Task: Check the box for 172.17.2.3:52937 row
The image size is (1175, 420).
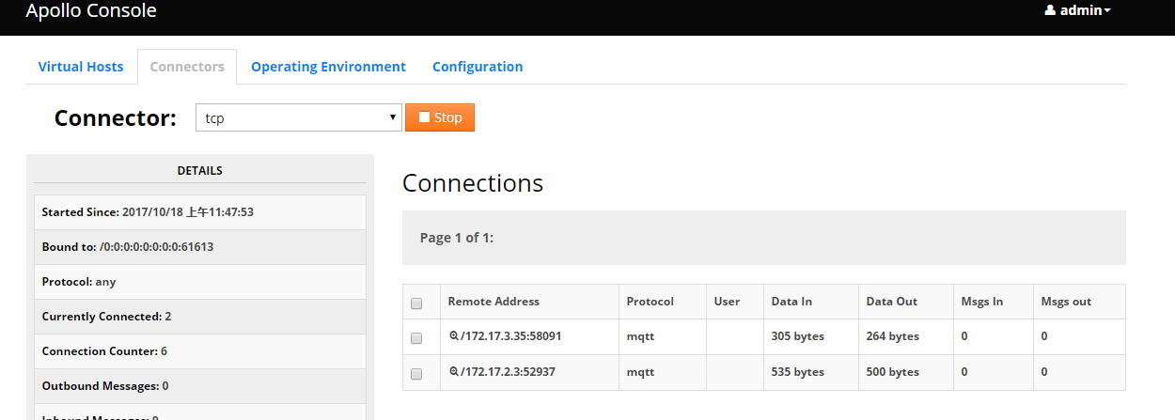Action: (x=416, y=373)
